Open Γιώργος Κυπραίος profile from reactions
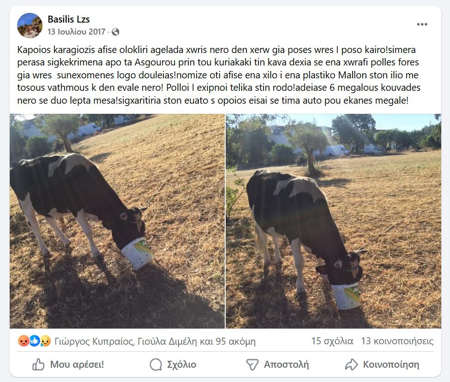The image size is (450, 382). click(x=94, y=341)
